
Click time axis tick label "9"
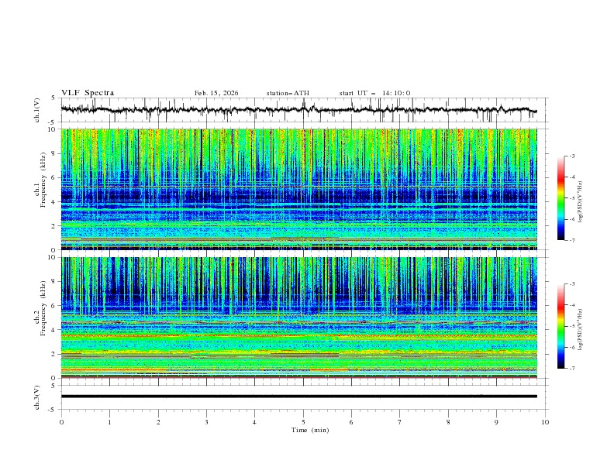[496, 422]
